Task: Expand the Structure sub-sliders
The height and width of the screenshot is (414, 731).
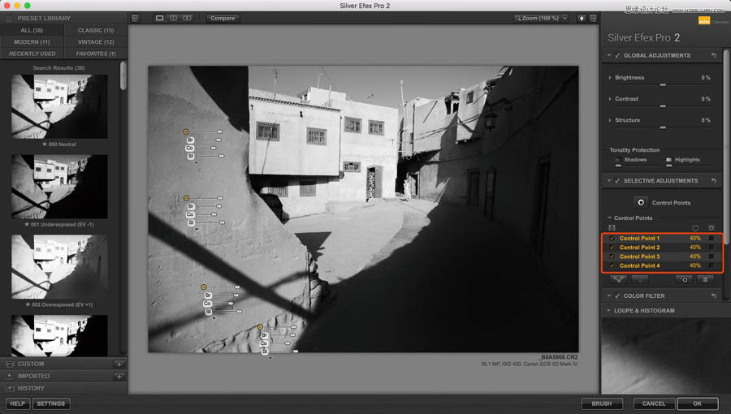Action: [x=610, y=120]
